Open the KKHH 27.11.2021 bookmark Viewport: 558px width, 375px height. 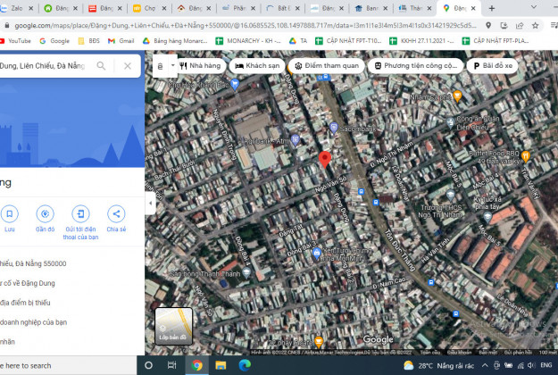(x=421, y=41)
